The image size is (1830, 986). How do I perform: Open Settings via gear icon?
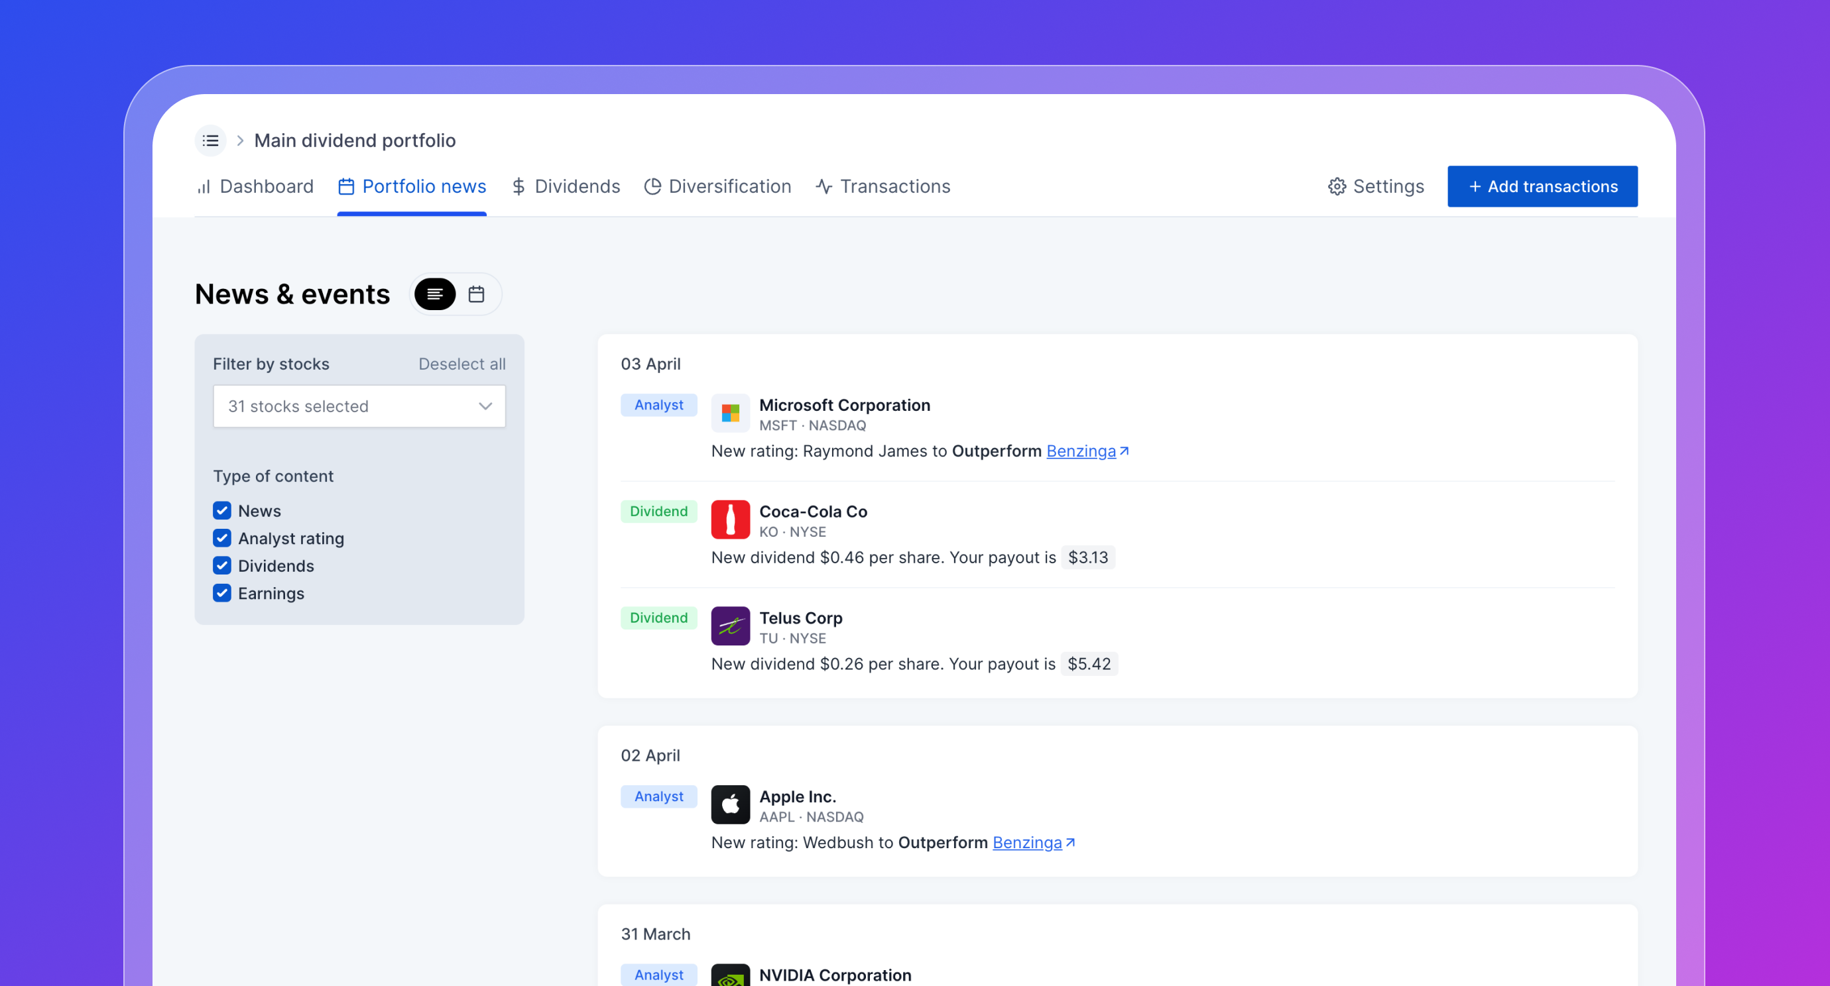pyautogui.click(x=1336, y=187)
